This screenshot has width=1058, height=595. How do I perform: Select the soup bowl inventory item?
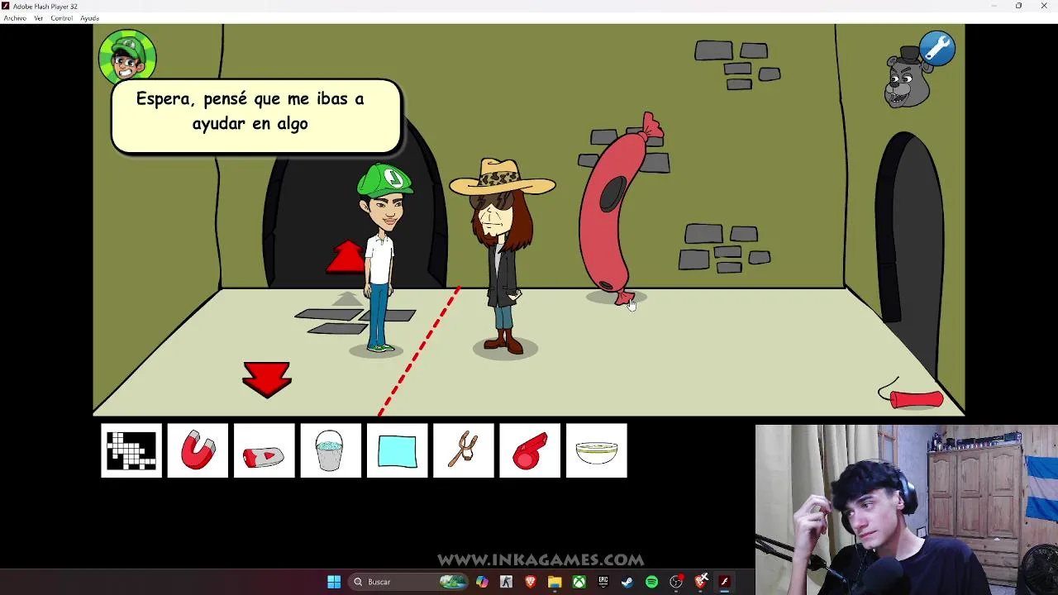(597, 450)
